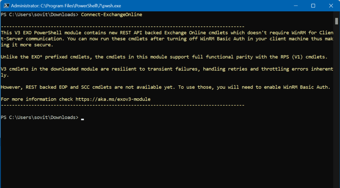Click the vertical scrollbar thumb
This screenshot has width=340, height=188.
pos(336,21)
